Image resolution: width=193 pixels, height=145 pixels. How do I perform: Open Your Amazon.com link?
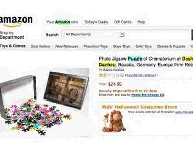click(62, 22)
